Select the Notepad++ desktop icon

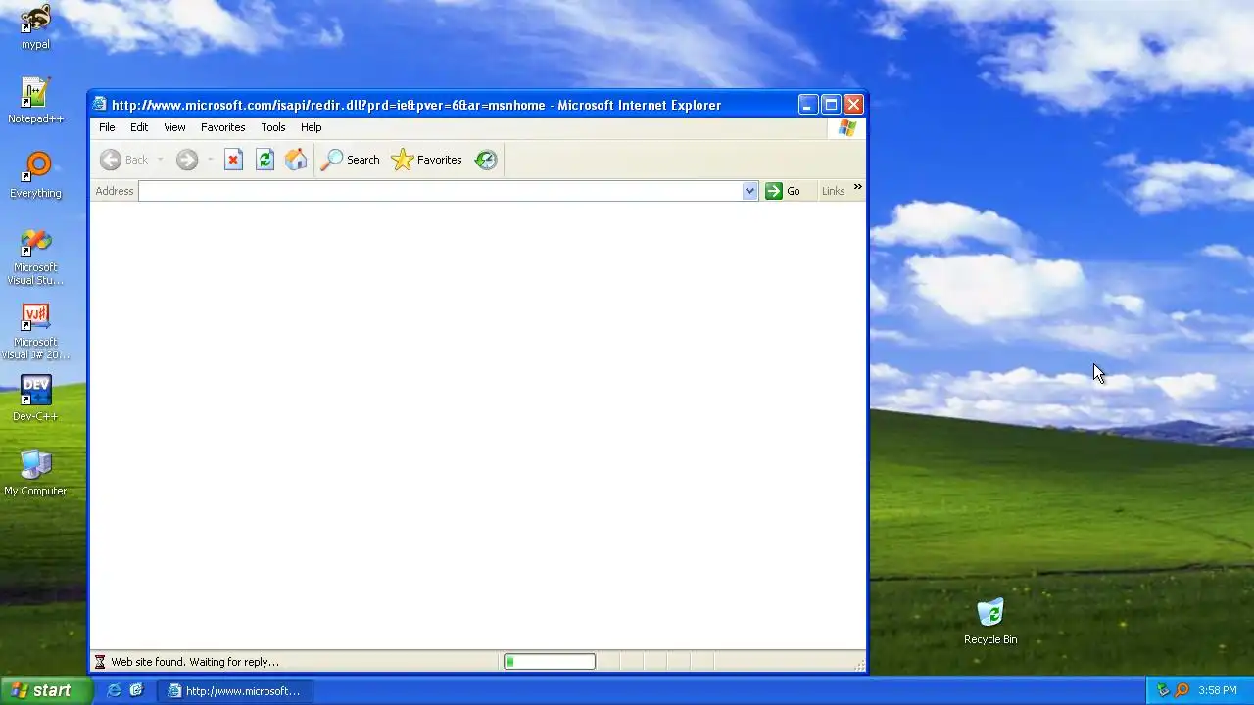[x=35, y=101]
